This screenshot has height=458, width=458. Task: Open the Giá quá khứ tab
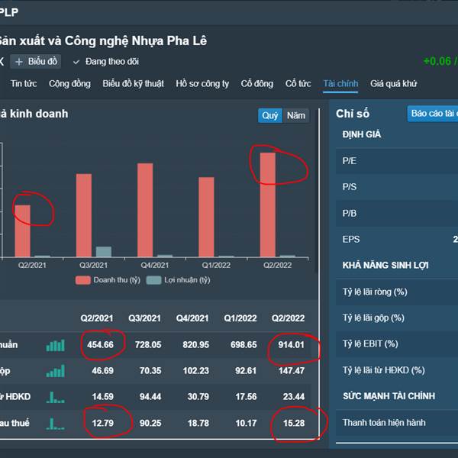pos(393,84)
